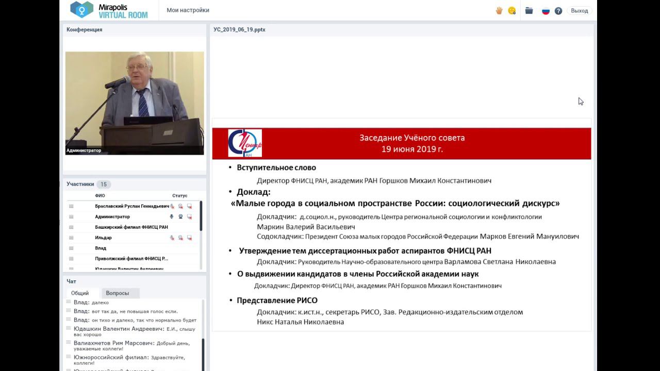Click slide item Представление РИСО

click(x=277, y=300)
